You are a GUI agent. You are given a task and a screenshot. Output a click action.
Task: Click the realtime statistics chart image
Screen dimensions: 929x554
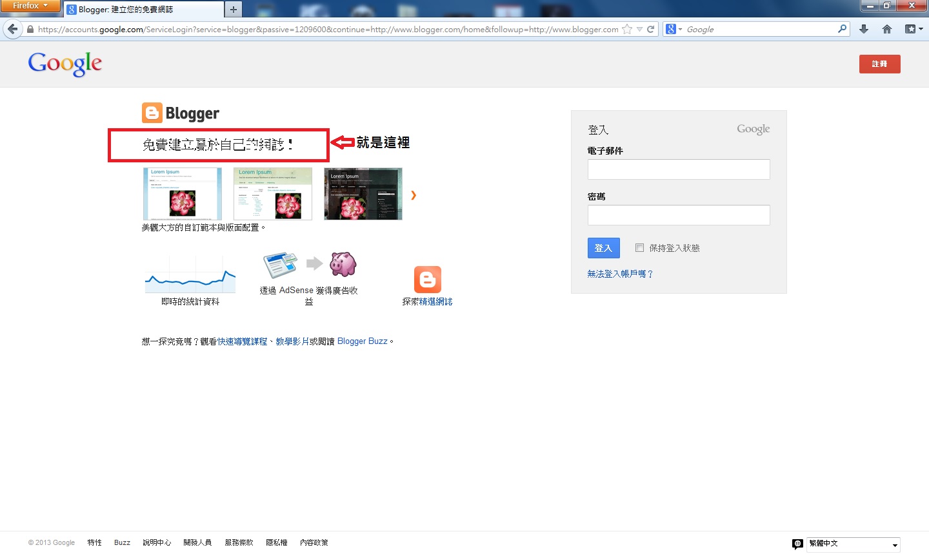190,275
